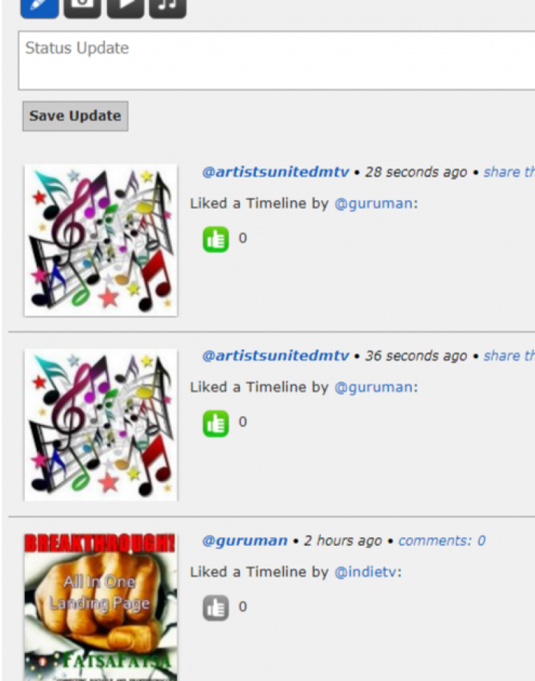This screenshot has width=535, height=681.
Task: Like the gray thumbs-up on guruman's post
Action: pyautogui.click(x=216, y=607)
